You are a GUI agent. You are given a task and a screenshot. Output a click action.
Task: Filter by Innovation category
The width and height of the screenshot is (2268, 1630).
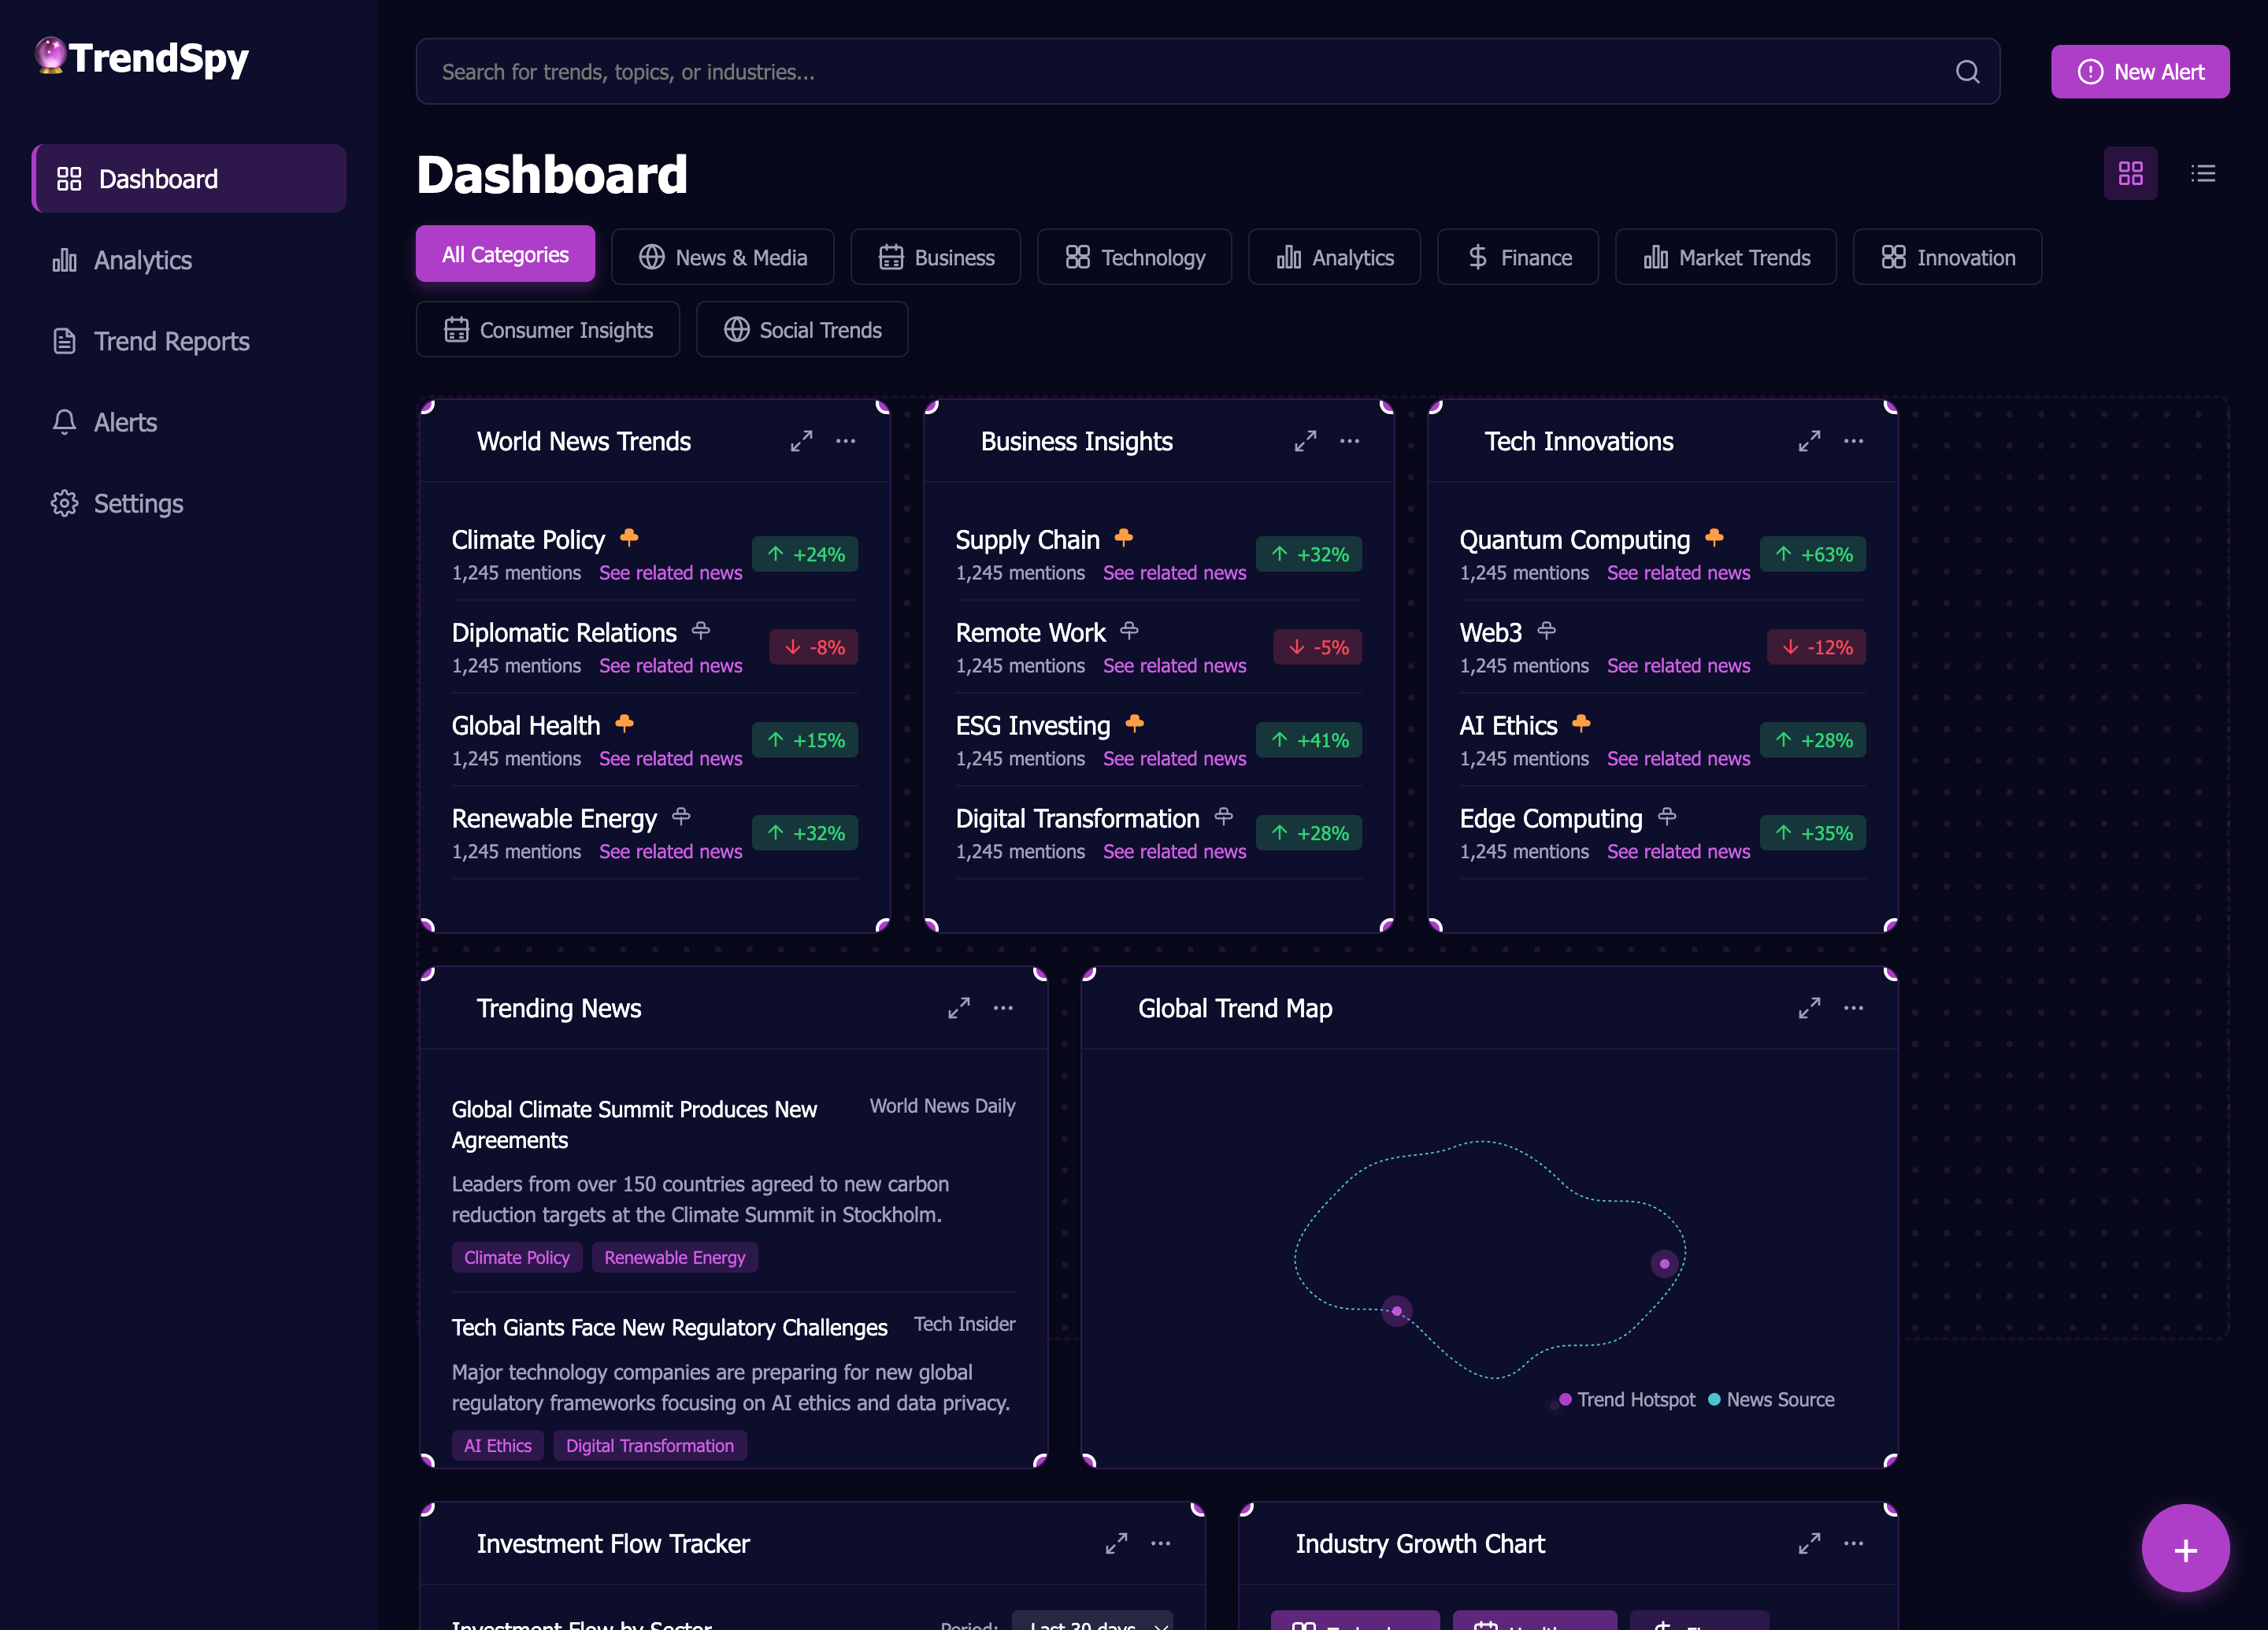coord(1947,257)
